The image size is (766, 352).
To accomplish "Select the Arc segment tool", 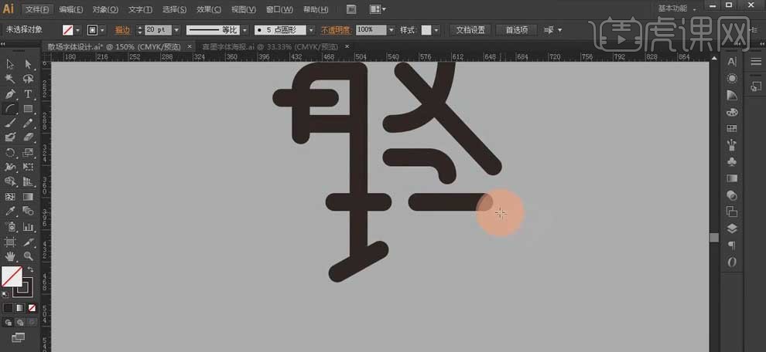I will click(x=10, y=108).
